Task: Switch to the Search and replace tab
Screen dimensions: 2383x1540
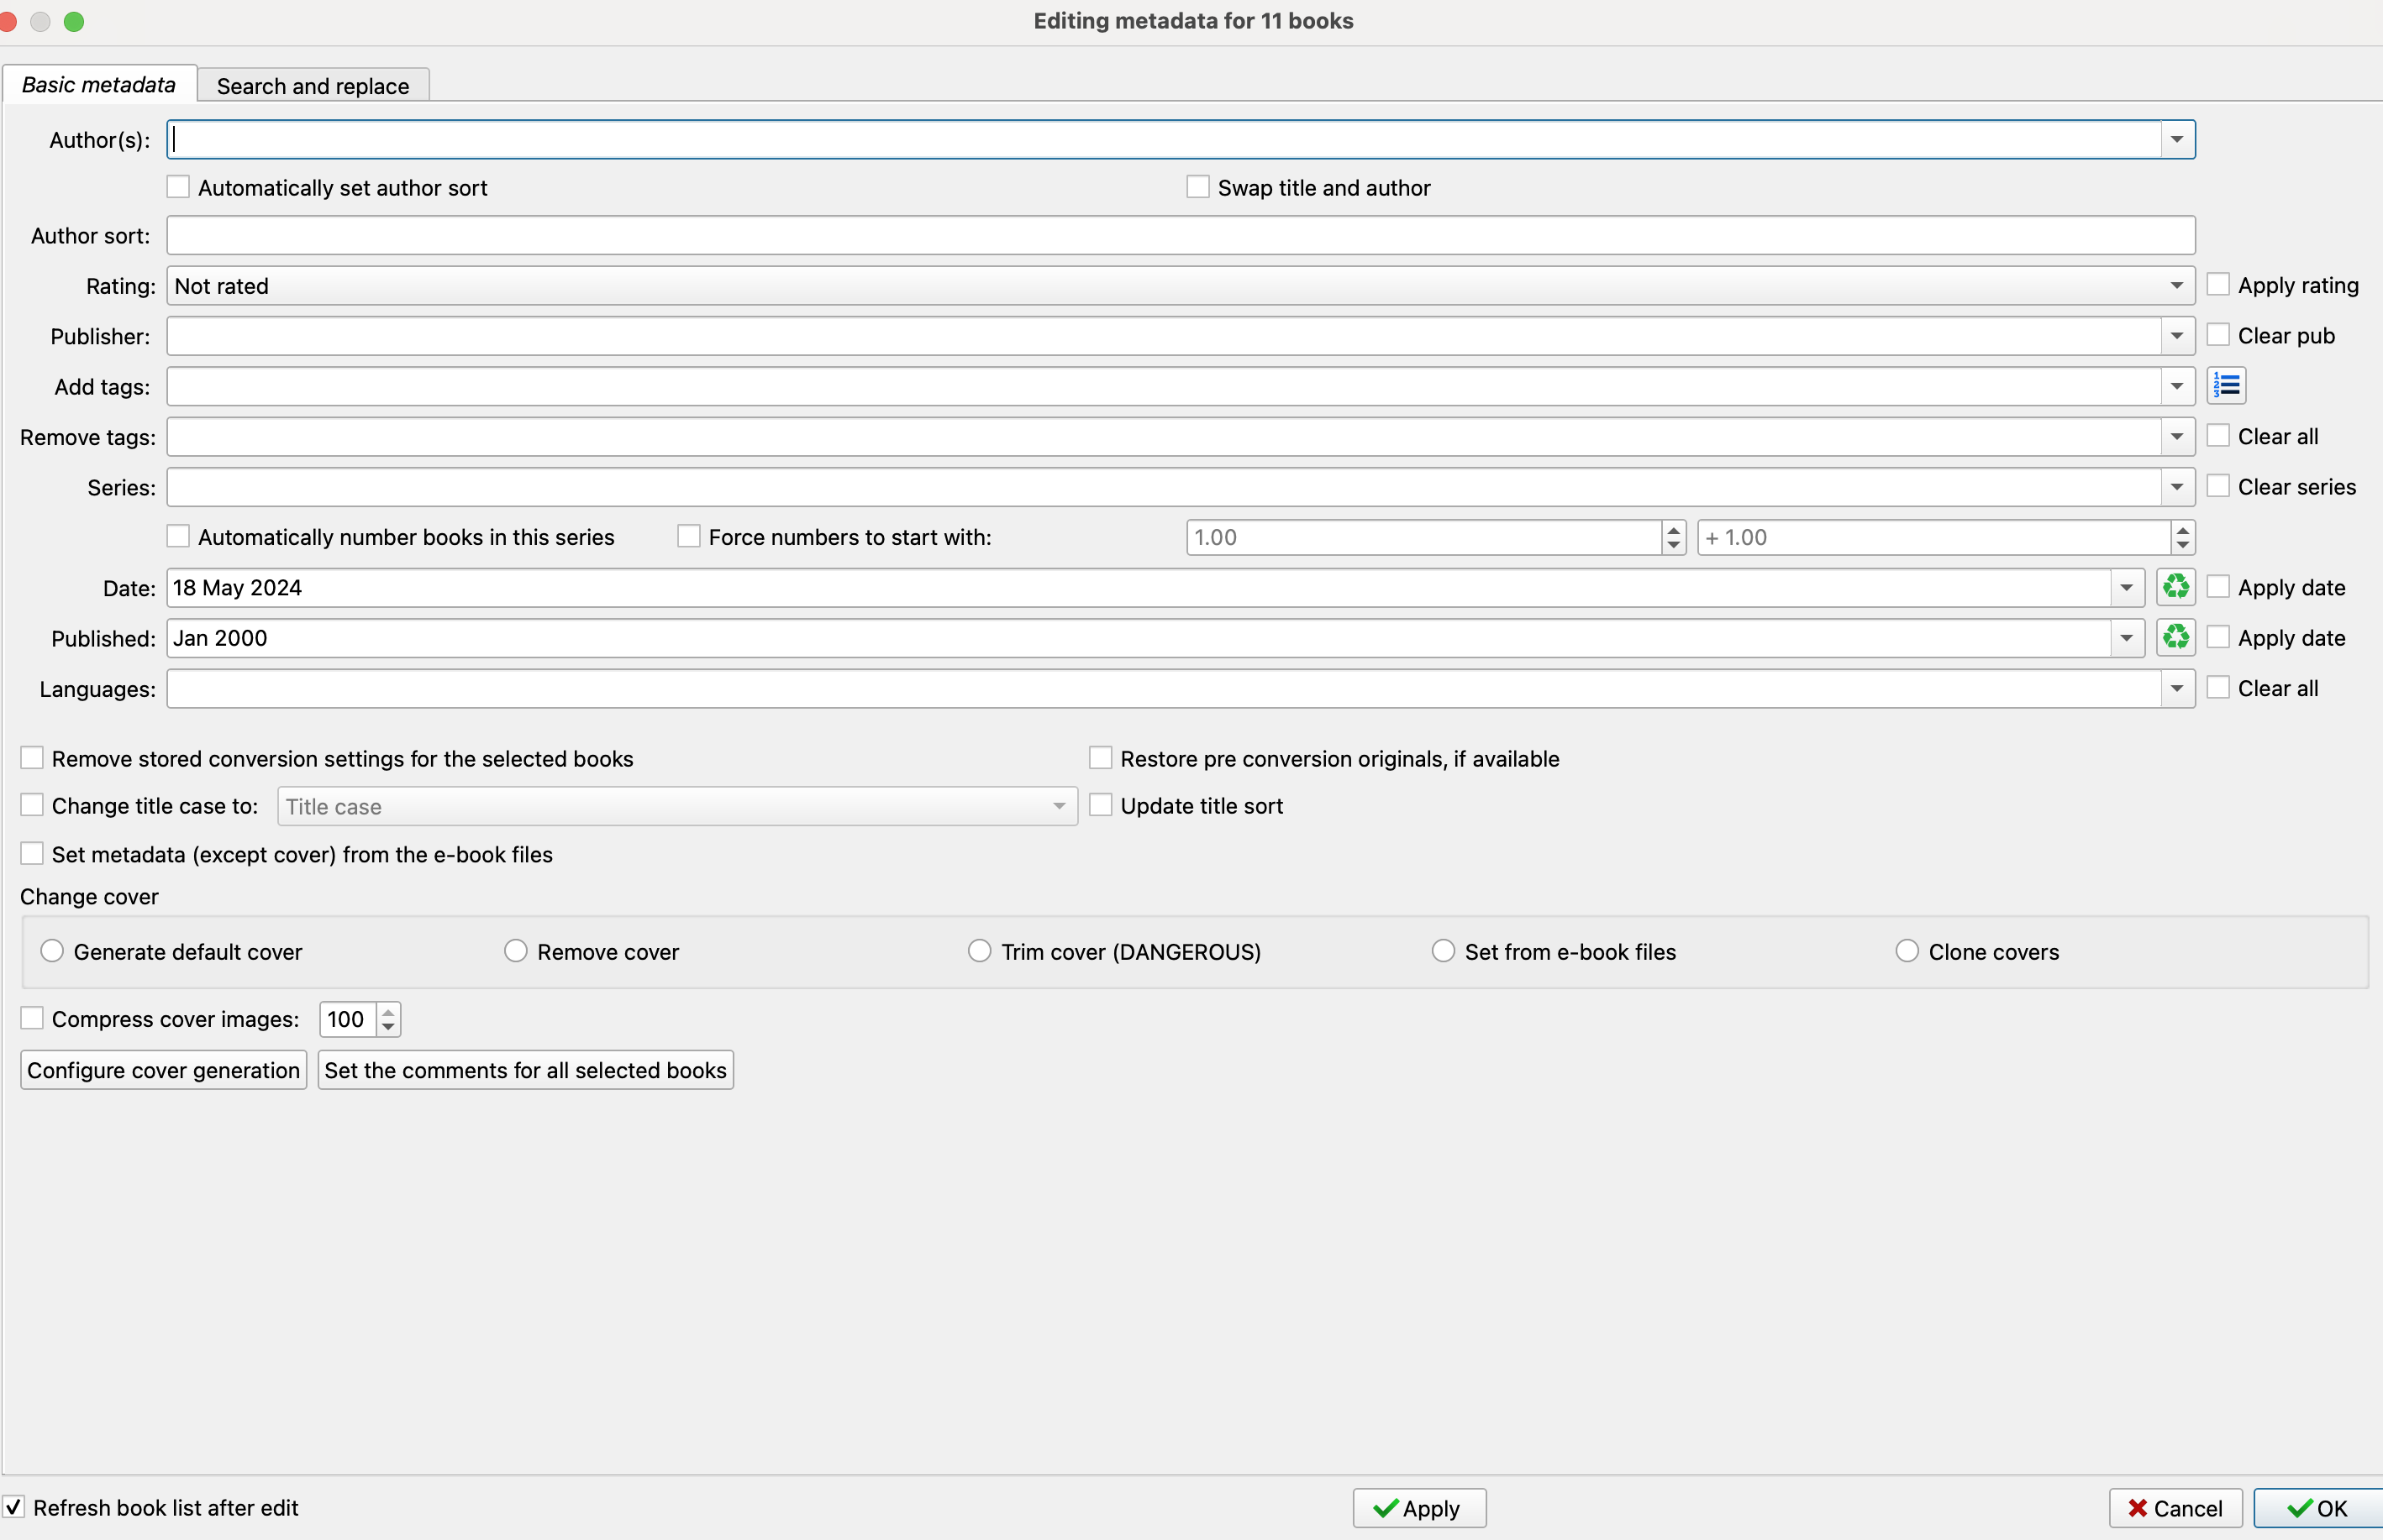Action: 312,86
